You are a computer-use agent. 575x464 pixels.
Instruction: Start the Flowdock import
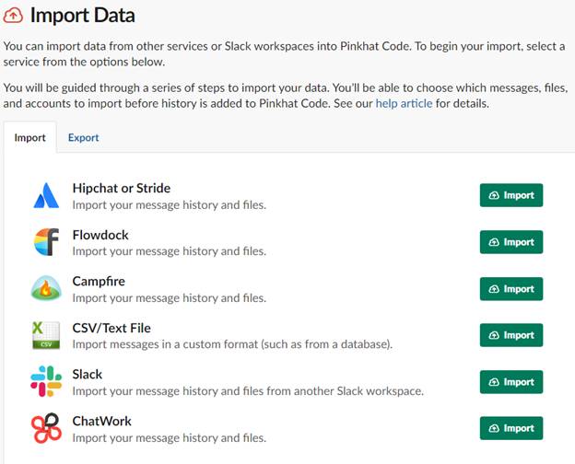pos(511,242)
